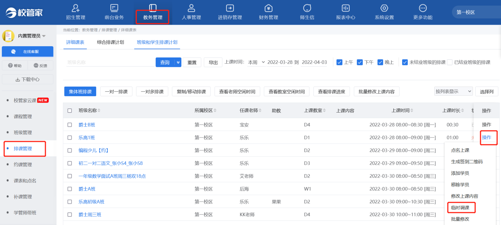Click the 在线客服 headset icon

pos(13,52)
